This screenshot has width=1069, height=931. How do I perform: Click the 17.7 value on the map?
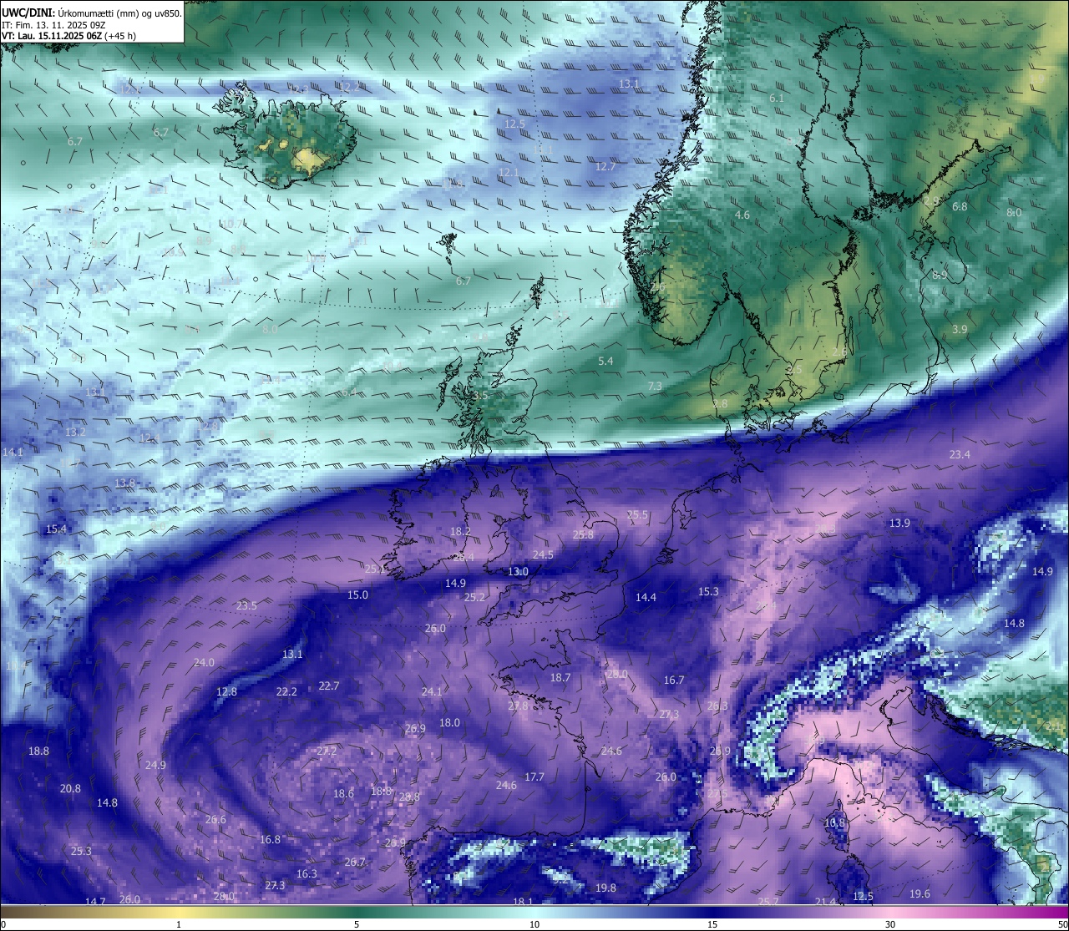point(534,777)
